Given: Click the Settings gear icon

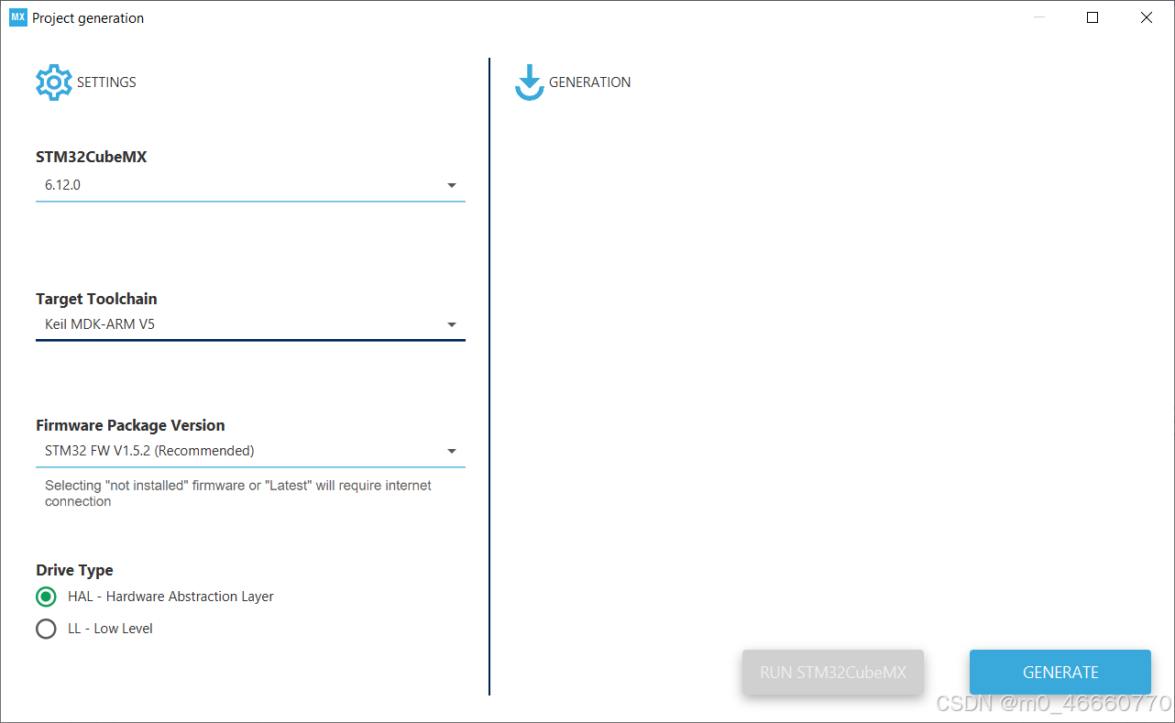Looking at the screenshot, I should pyautogui.click(x=53, y=82).
